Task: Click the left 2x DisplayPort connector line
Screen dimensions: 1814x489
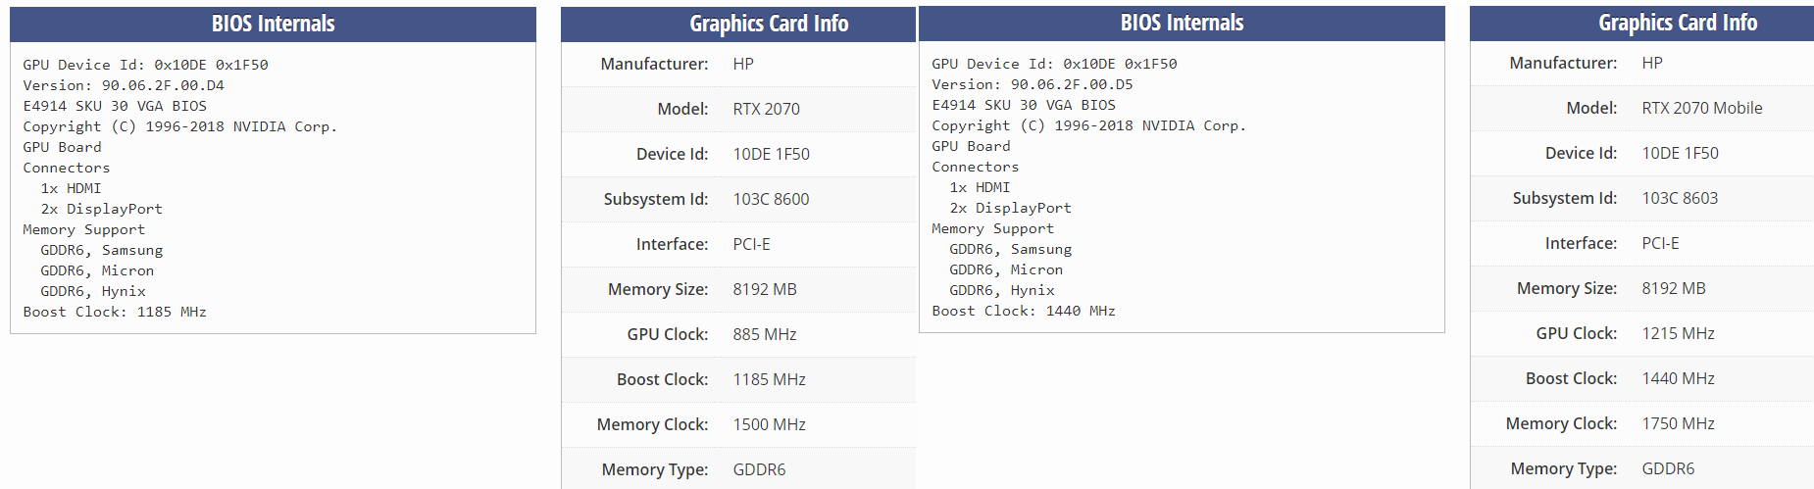Action: (x=101, y=209)
